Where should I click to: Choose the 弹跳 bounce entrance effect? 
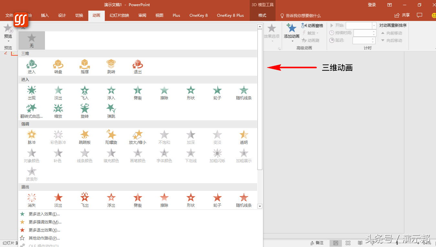click(x=111, y=111)
